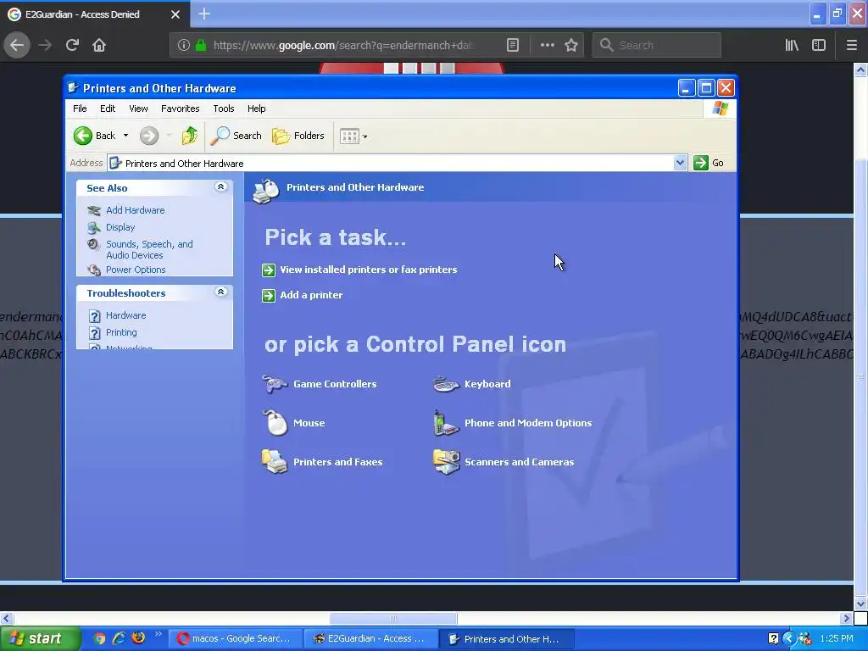
Task: Click the Add Hardware icon in See Also
Action: coord(94,210)
